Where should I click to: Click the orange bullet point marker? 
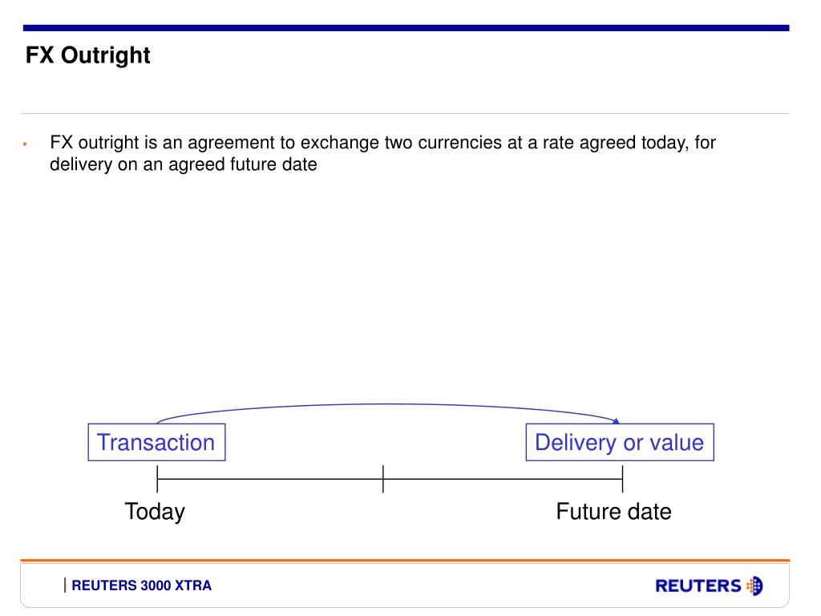click(x=25, y=144)
